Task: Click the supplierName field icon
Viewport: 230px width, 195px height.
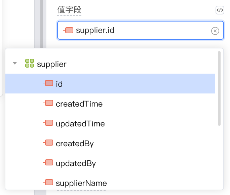Action: point(48,182)
